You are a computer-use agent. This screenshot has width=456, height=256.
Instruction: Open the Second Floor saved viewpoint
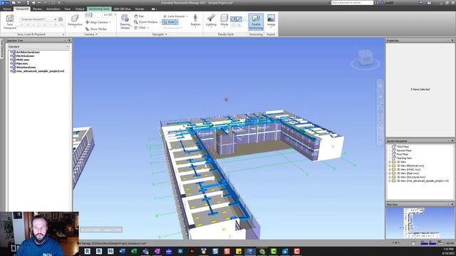[x=404, y=151]
